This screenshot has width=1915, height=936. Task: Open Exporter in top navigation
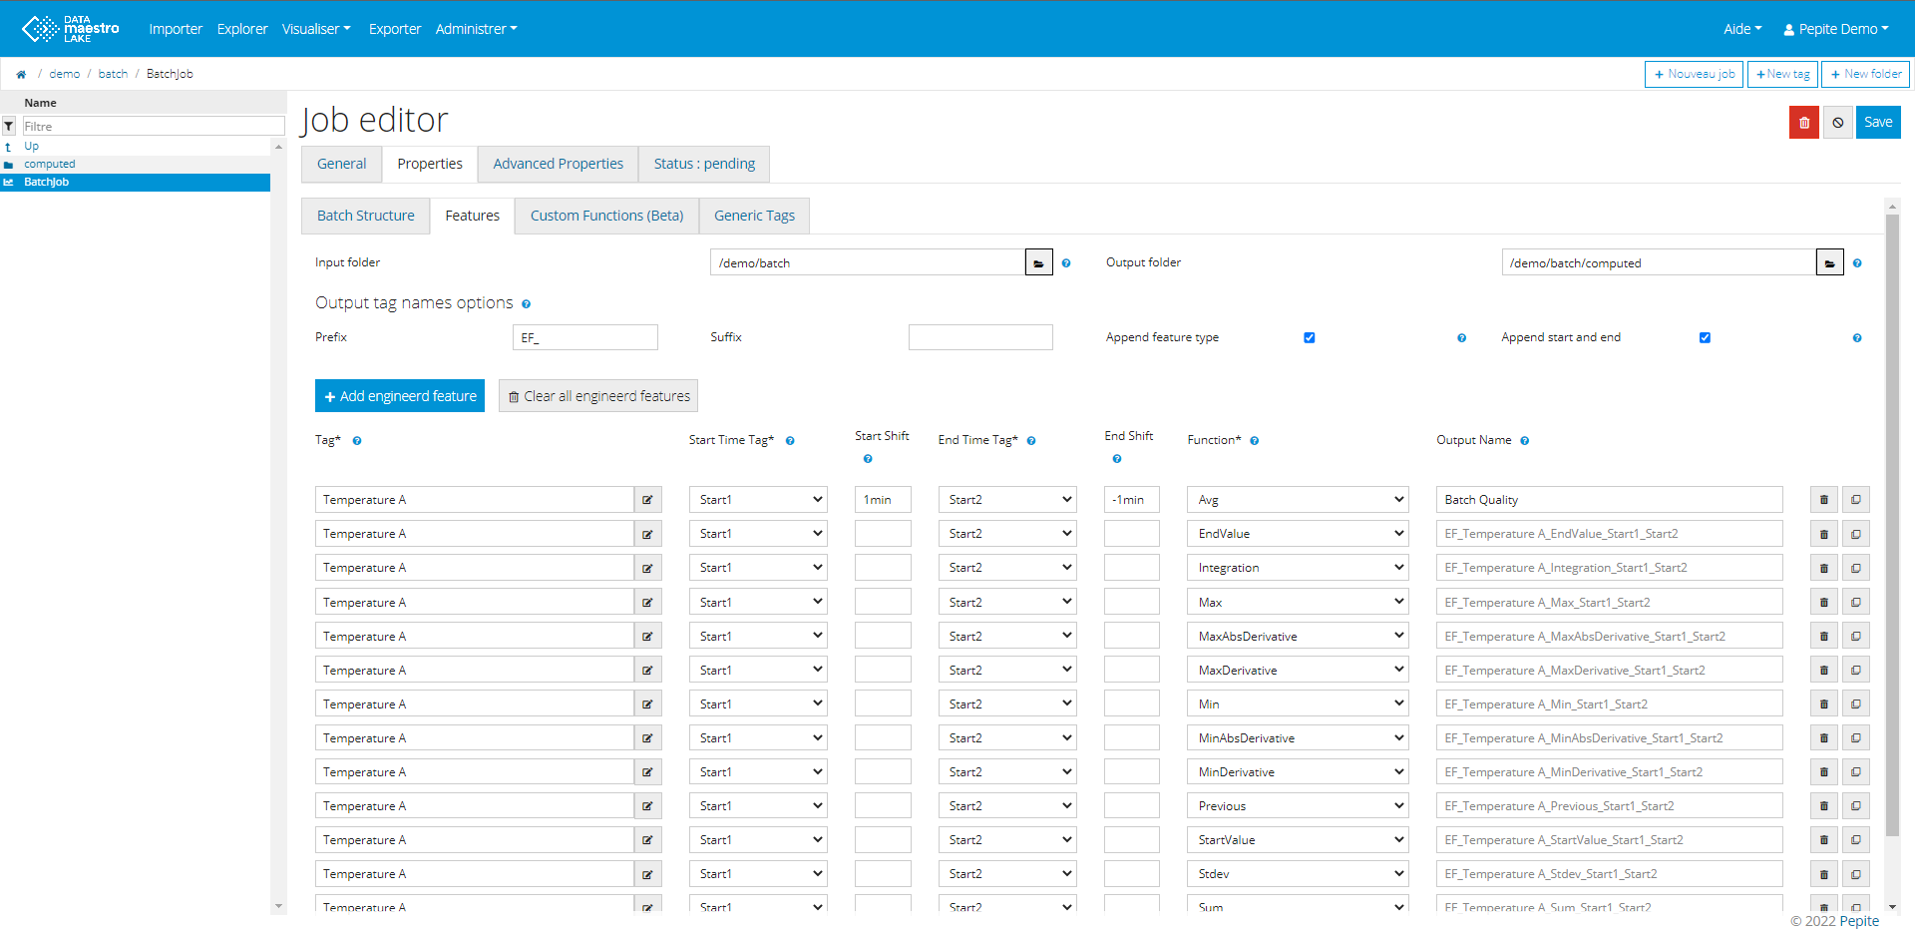click(x=395, y=29)
